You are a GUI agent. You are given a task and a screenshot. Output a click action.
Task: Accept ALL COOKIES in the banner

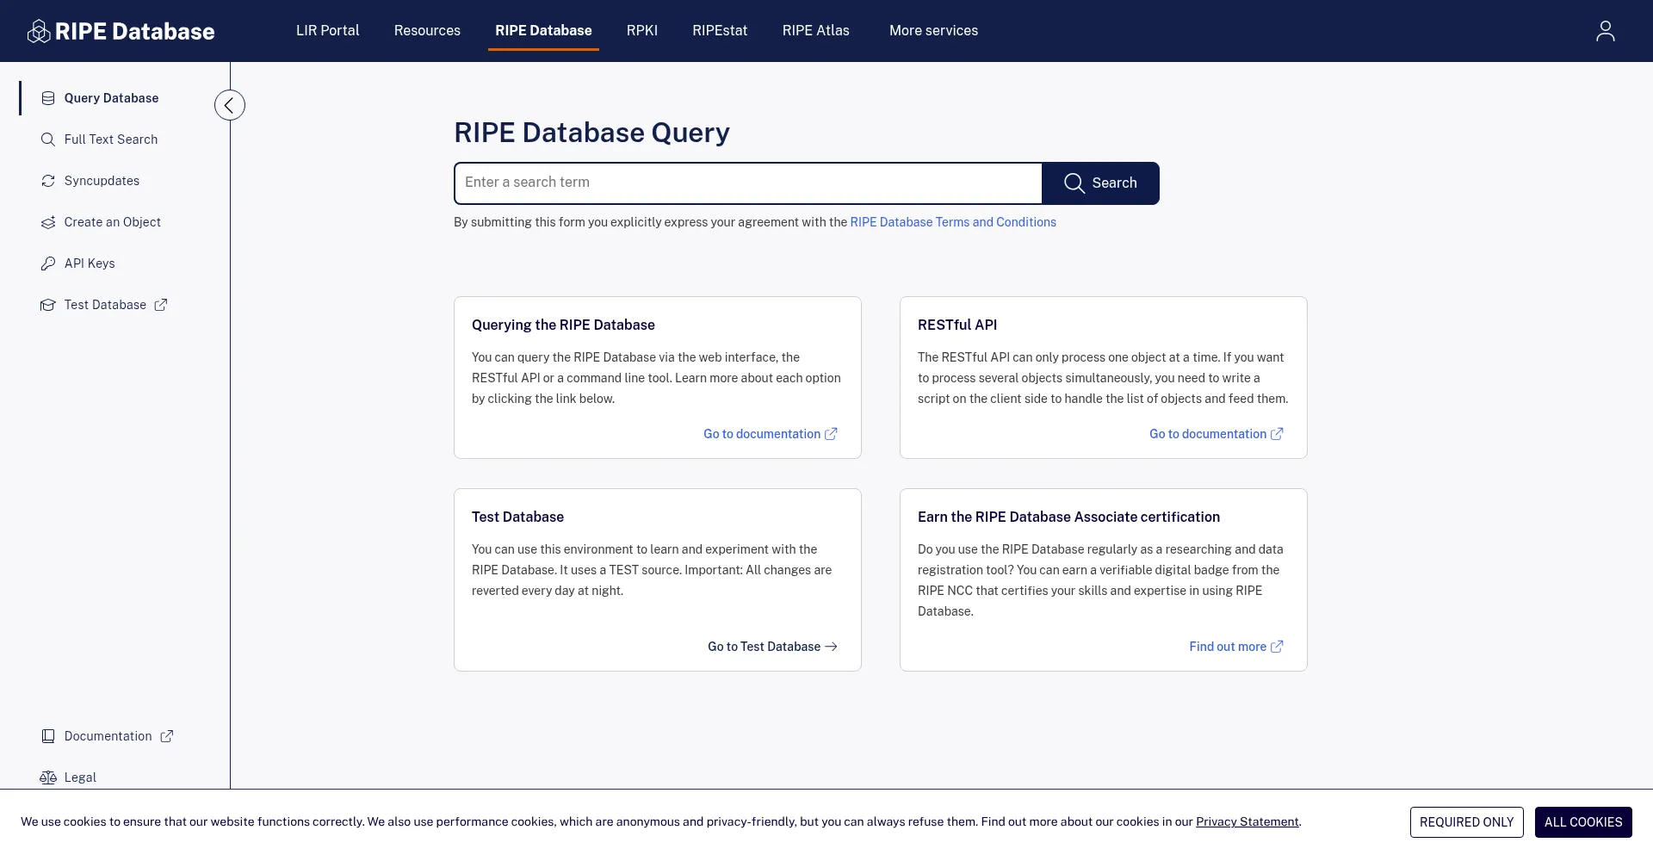tap(1583, 822)
